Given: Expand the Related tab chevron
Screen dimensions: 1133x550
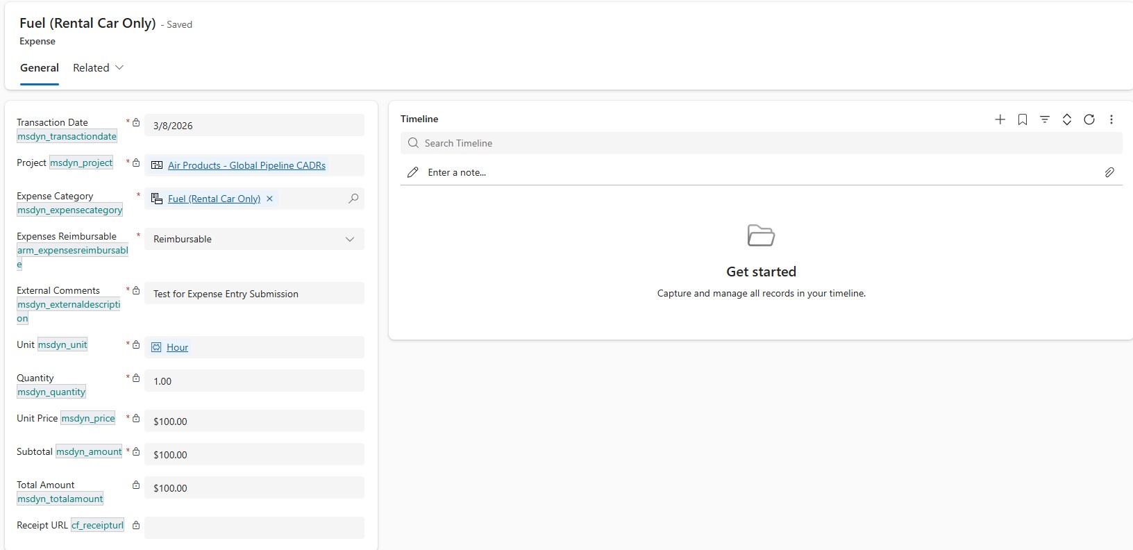Looking at the screenshot, I should (119, 67).
